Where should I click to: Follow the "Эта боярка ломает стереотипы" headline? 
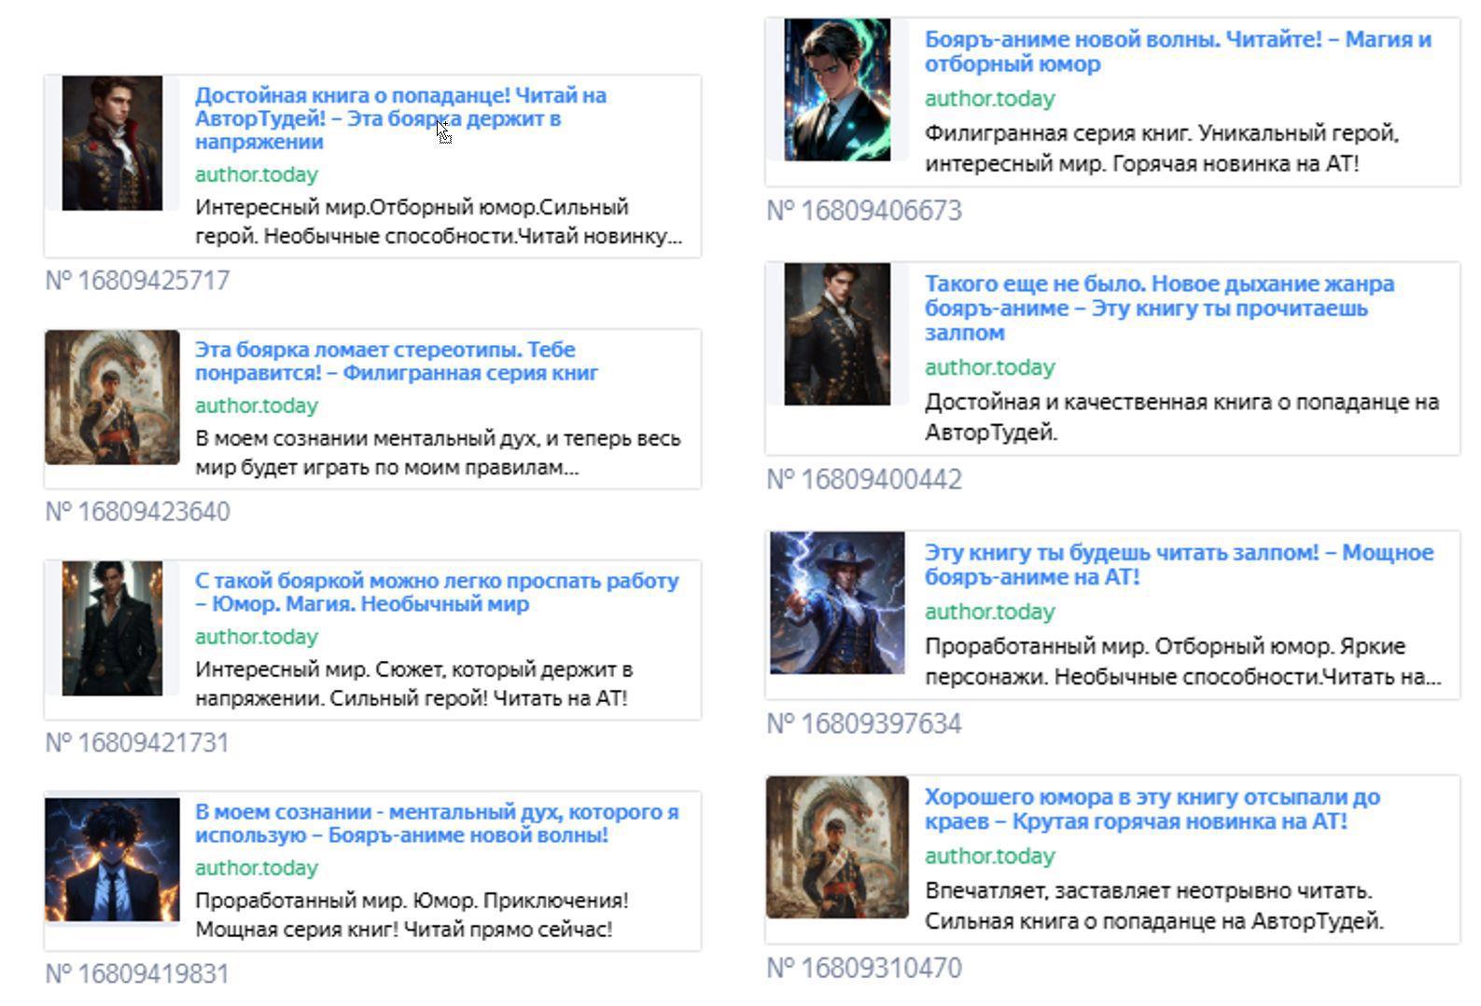point(397,361)
